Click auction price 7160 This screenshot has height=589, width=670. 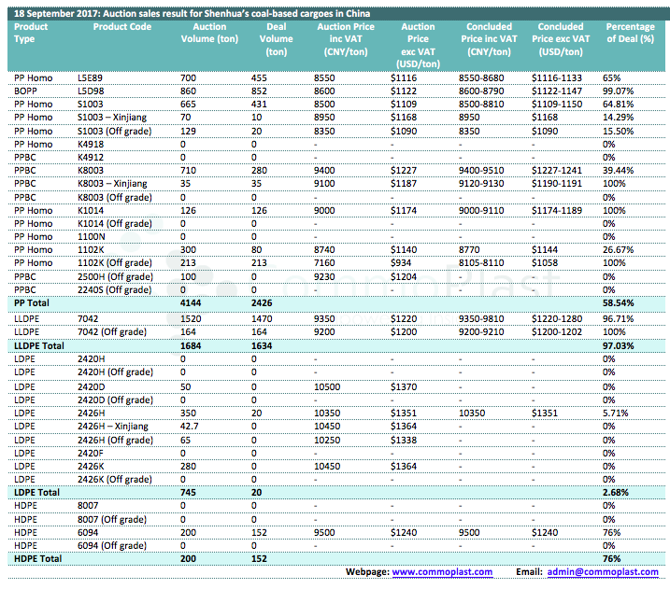[324, 263]
